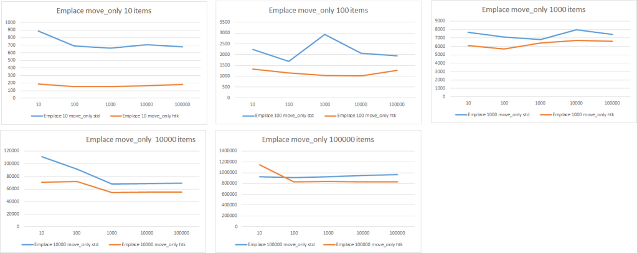This screenshot has height=253, width=637.
Task: Select the 9000 y-axis label in 1000 items chart
Action: click(438, 21)
